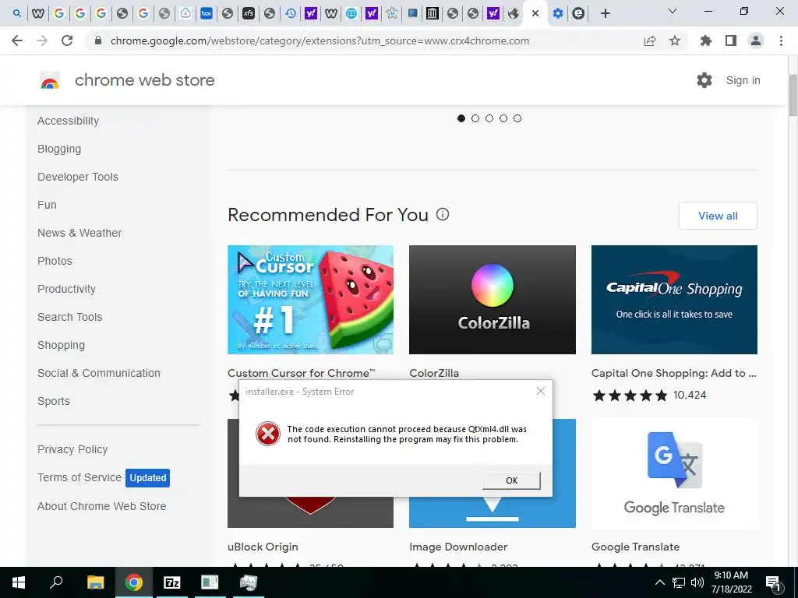Open About Chrome Web Store
798x598 pixels.
[102, 506]
